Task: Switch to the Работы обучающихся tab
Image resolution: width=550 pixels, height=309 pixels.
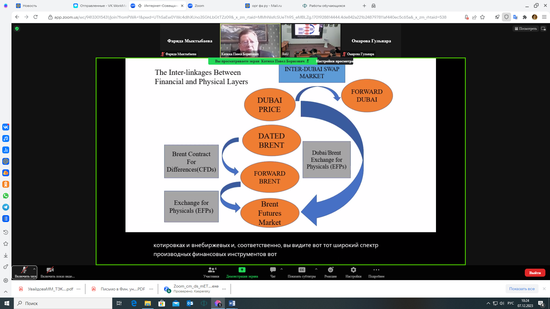Action: (327, 6)
